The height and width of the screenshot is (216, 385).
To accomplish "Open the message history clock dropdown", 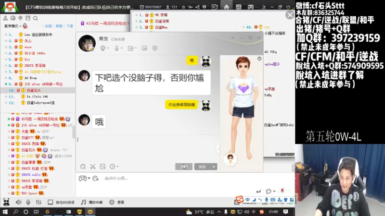I will (114, 167).
